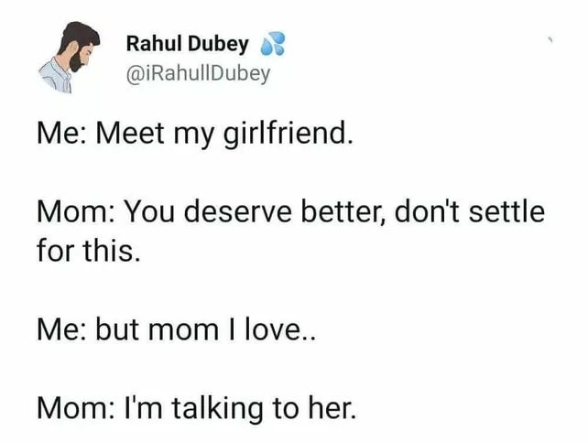The height and width of the screenshot is (442, 588).
Task: Click the line 'Me: but mom I love..'
Action: click(176, 329)
